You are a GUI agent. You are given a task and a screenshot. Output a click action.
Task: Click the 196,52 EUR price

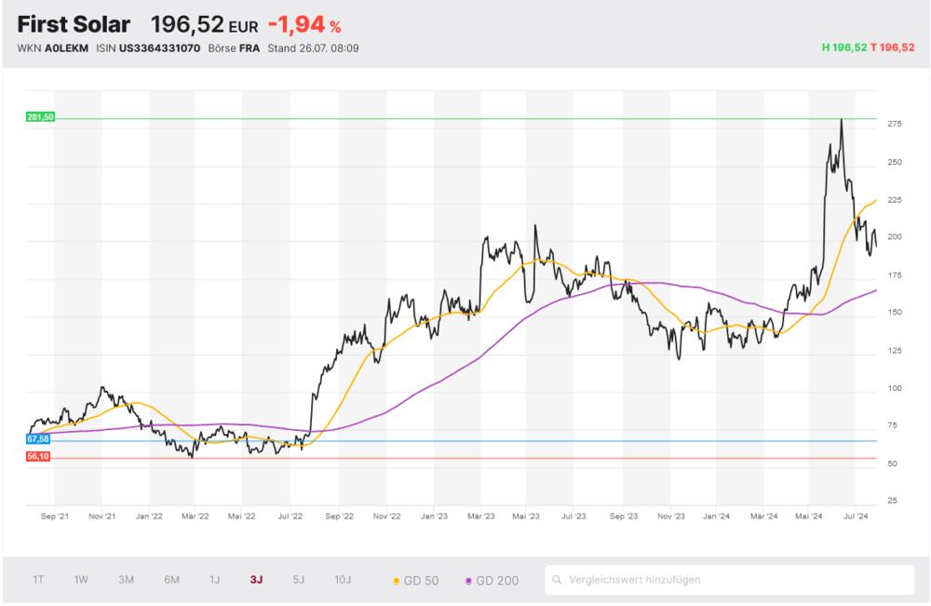point(204,25)
